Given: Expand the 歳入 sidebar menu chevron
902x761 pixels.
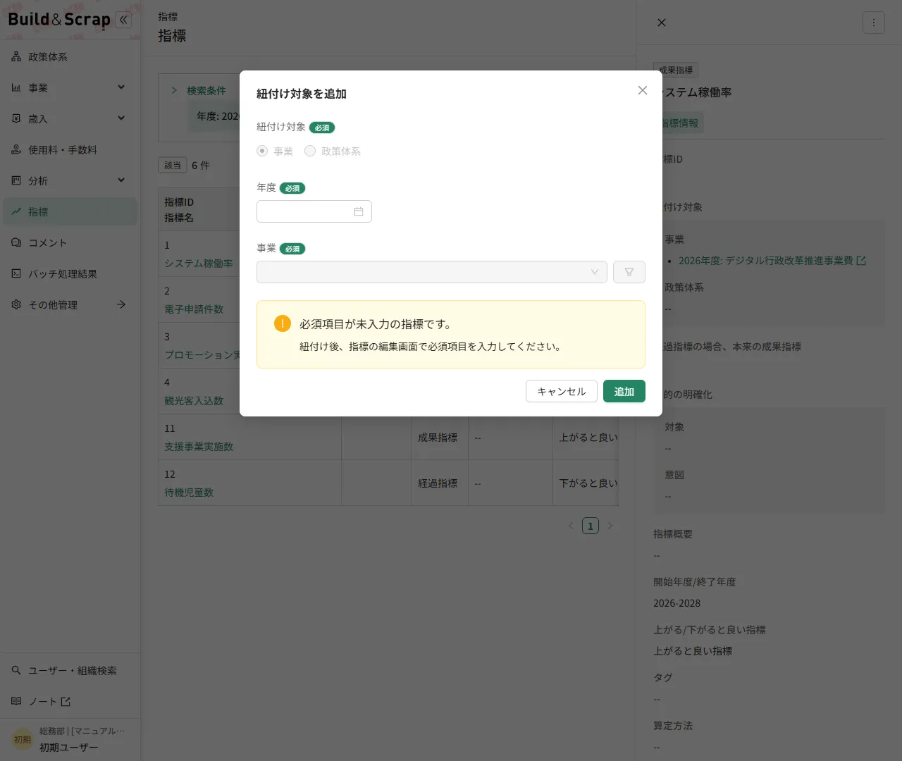Looking at the screenshot, I should click(x=121, y=118).
